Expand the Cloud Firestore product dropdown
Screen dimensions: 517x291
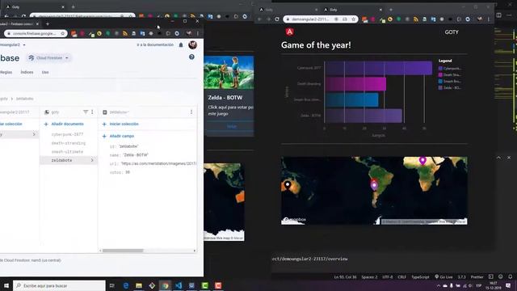click(48, 57)
